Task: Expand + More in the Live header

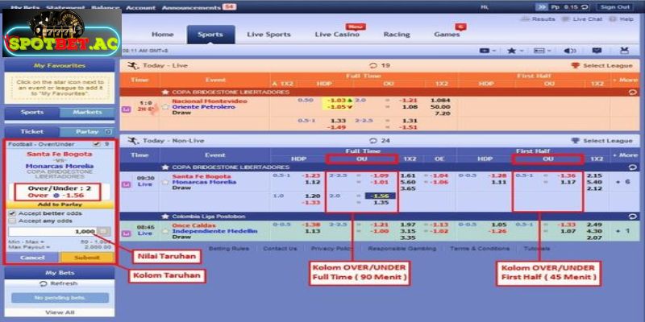Action: [625, 80]
